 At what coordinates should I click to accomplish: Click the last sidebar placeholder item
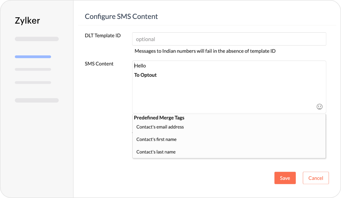tap(37, 100)
